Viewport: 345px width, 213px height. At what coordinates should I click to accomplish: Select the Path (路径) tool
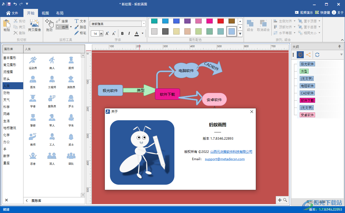(x=80, y=27)
